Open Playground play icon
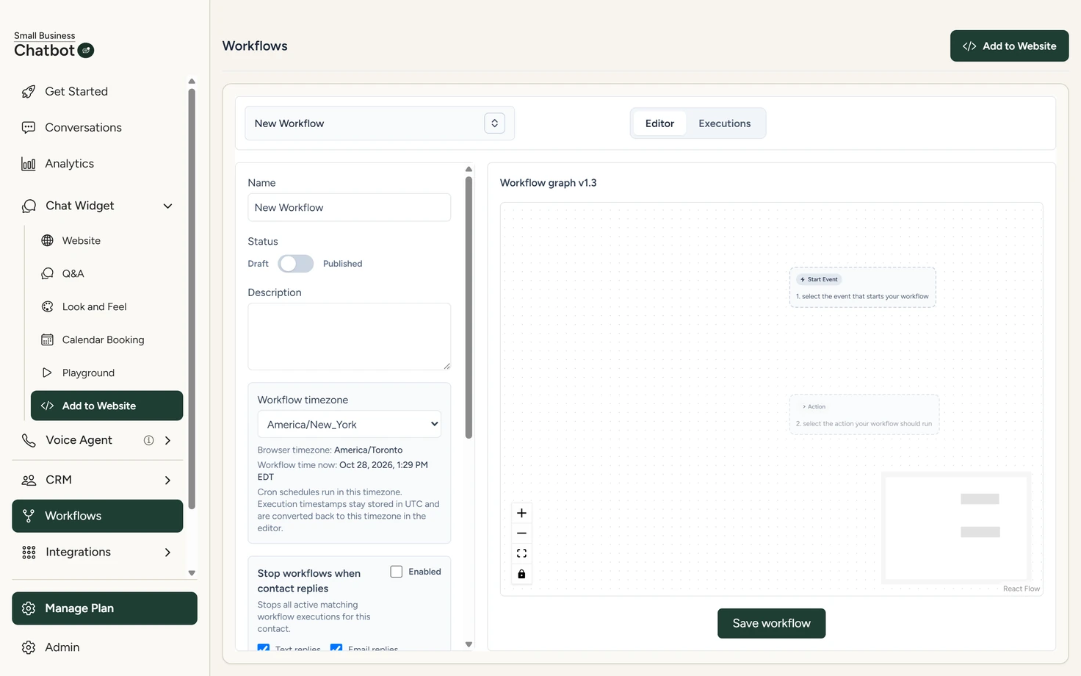1081x676 pixels. tap(48, 373)
